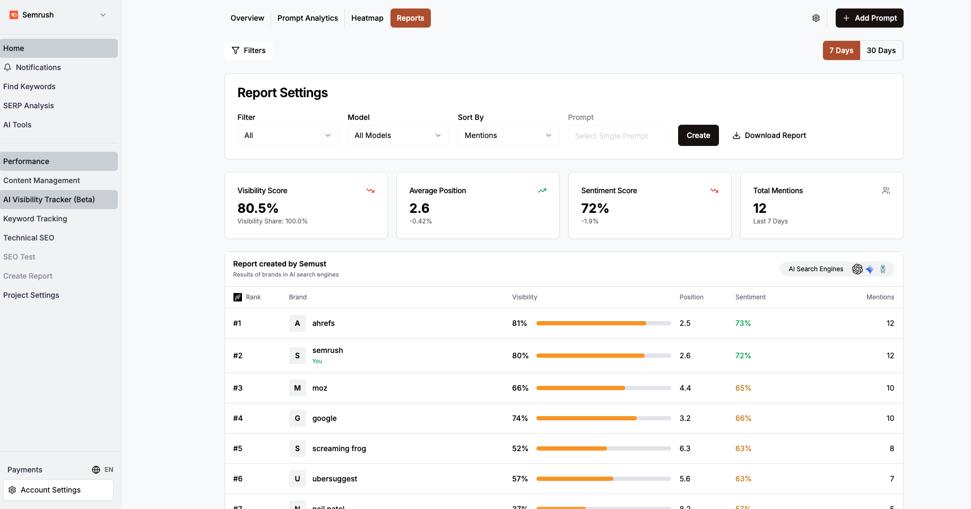Switch the date range to 7 Days
This screenshot has width=971, height=509.
pos(842,50)
